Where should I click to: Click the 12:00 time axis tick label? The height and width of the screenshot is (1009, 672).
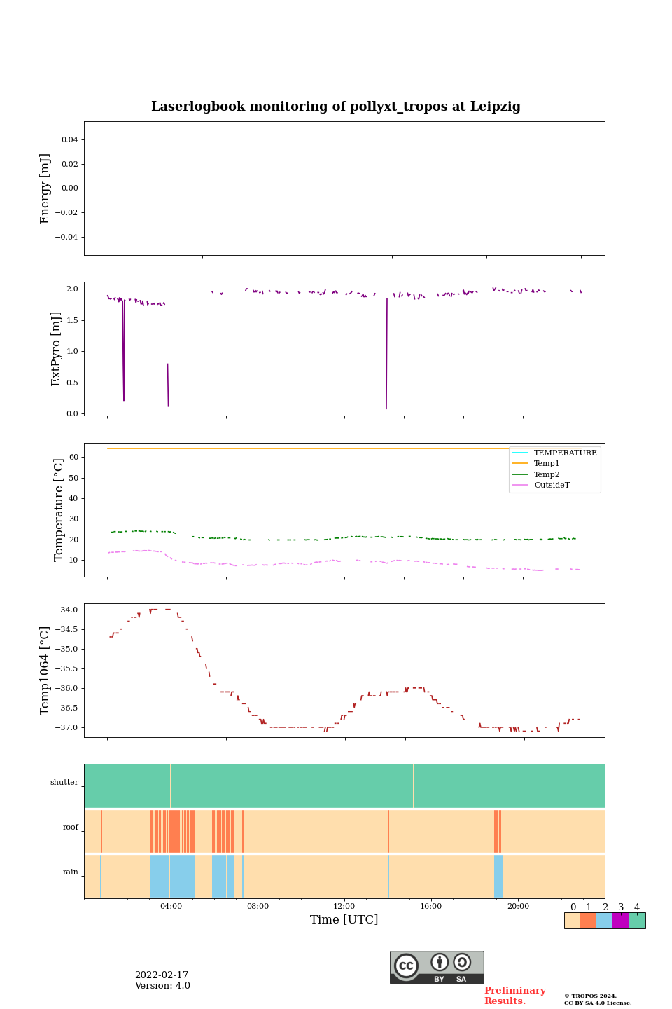pyautogui.click(x=344, y=907)
